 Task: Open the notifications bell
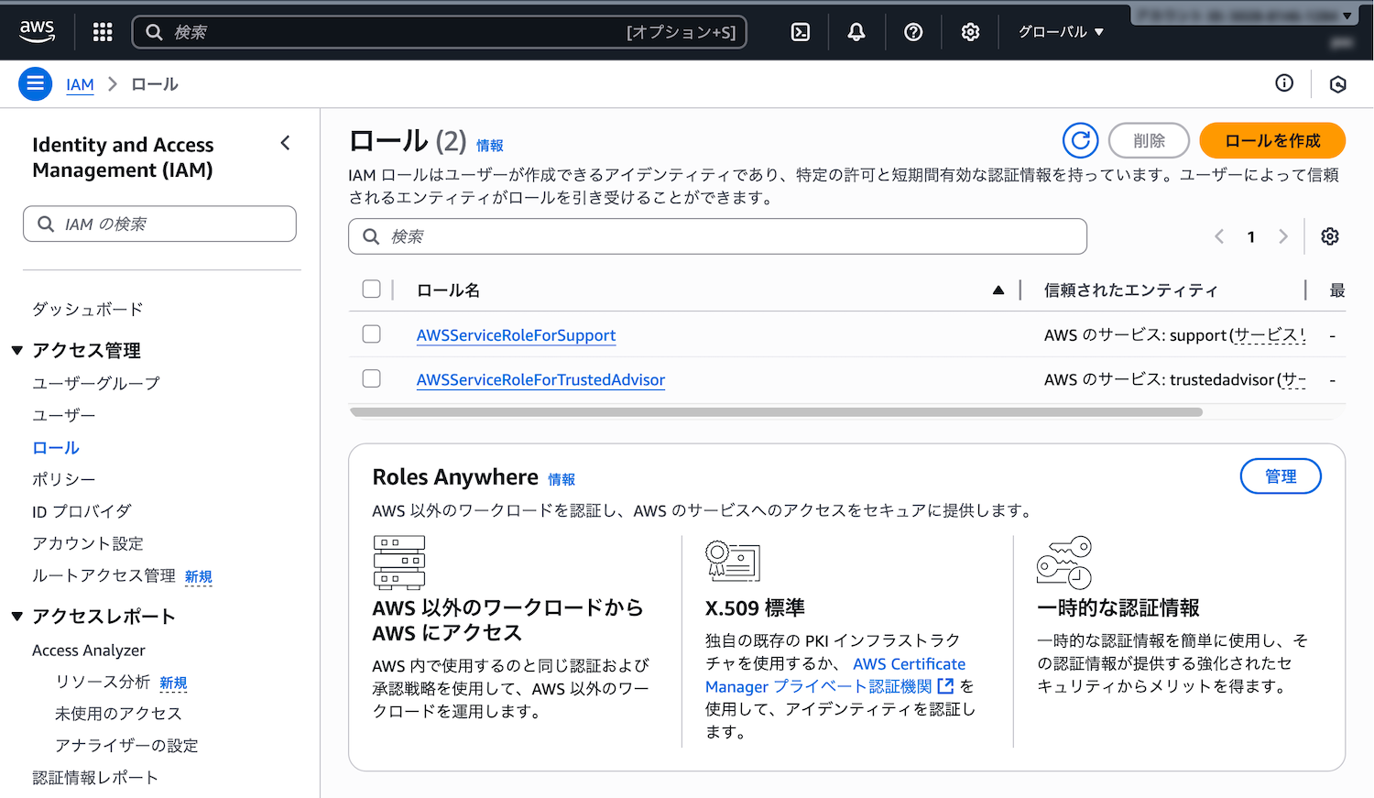tap(856, 32)
